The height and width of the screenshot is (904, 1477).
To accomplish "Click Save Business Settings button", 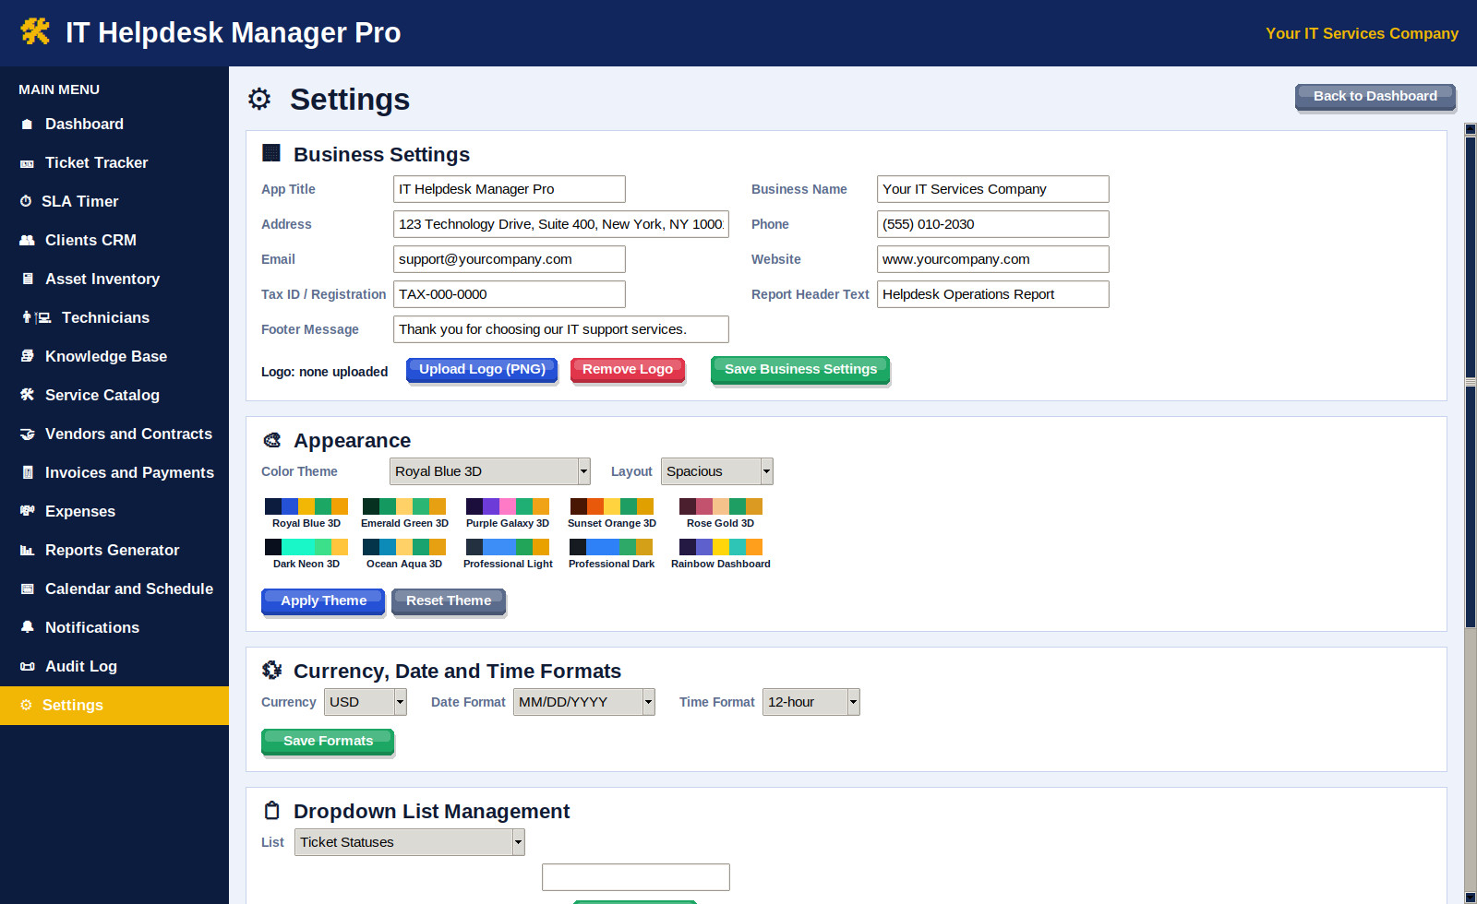I will 800,370.
